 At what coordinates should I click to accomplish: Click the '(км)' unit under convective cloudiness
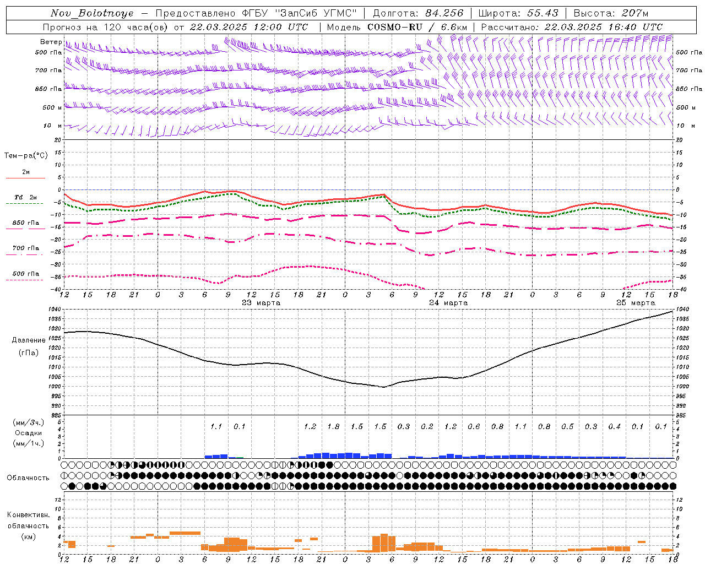pos(28,536)
